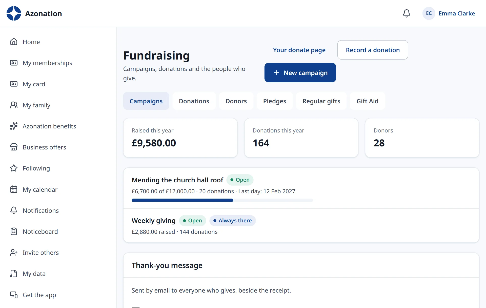Click the New campaign button

tap(300, 73)
